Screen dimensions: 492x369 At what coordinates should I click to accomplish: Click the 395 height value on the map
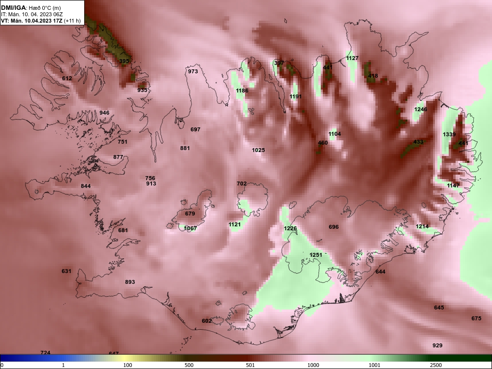click(x=124, y=61)
